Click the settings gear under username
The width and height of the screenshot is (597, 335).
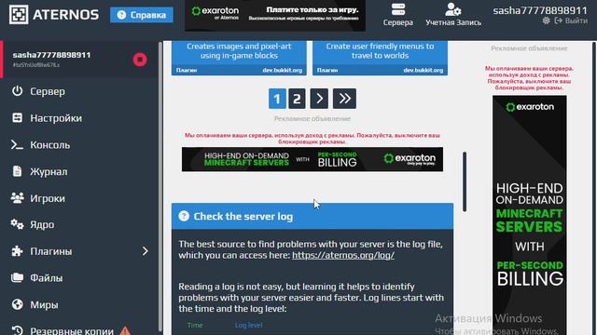click(546, 20)
